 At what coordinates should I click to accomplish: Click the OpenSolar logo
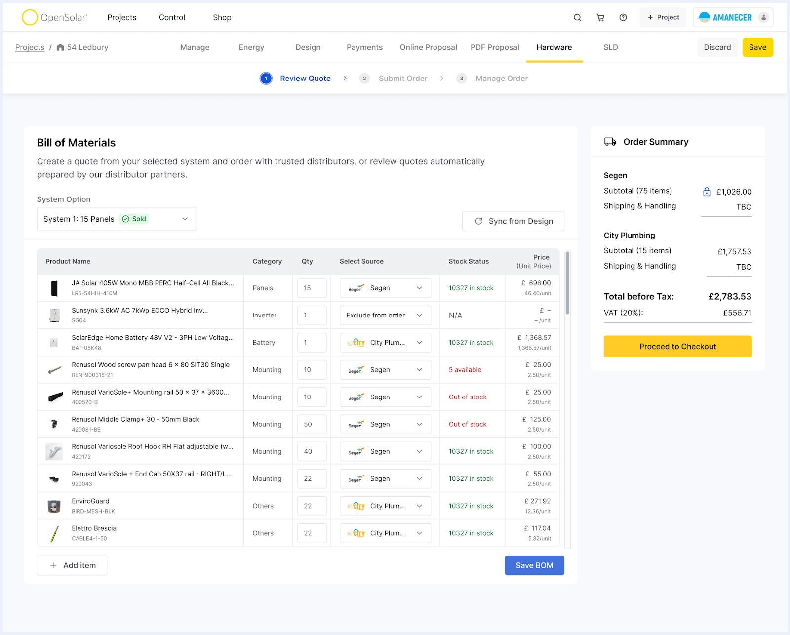pyautogui.click(x=54, y=18)
